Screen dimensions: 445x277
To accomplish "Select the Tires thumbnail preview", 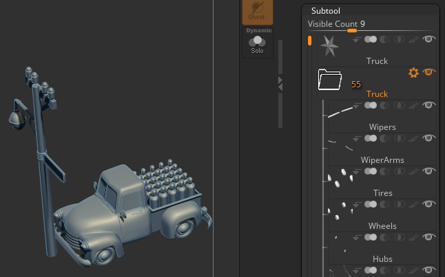I will pos(340,178).
